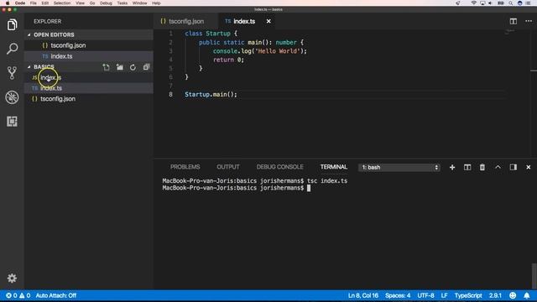Open the Source Control view

[x=12, y=73]
